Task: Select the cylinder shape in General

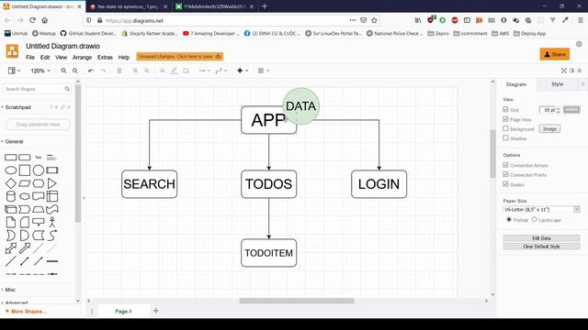Action: [10, 196]
